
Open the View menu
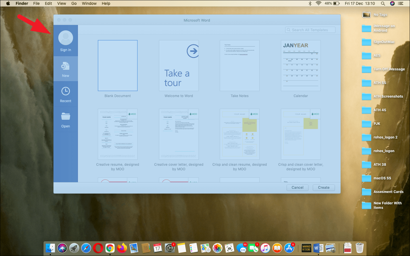[62, 3]
